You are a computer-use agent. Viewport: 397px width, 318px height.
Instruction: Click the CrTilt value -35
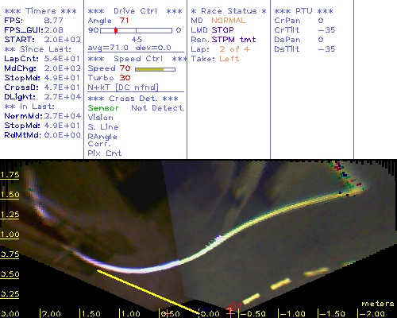pyautogui.click(x=326, y=30)
